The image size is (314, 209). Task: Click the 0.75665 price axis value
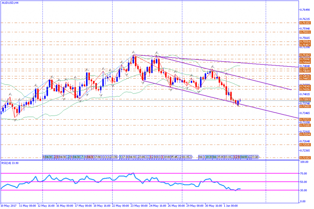pyautogui.click(x=305, y=38)
